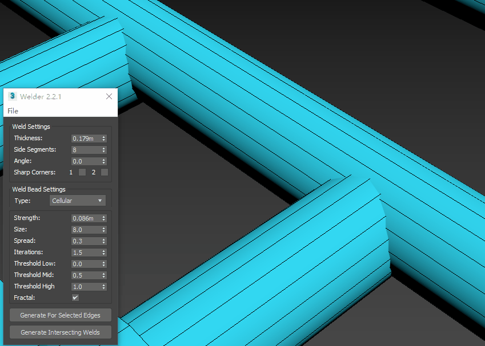Open the weld bead Type dropdown

(x=78, y=201)
